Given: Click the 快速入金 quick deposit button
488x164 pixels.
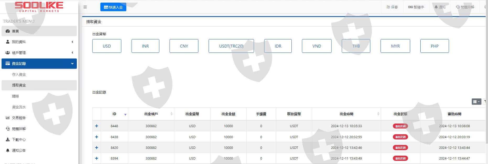Looking at the screenshot, I should pyautogui.click(x=113, y=7).
